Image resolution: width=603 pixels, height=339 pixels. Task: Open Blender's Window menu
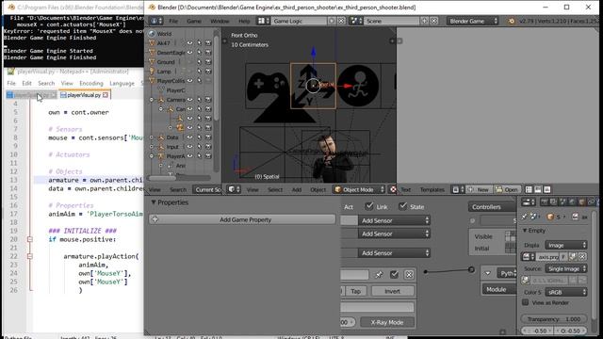220,21
